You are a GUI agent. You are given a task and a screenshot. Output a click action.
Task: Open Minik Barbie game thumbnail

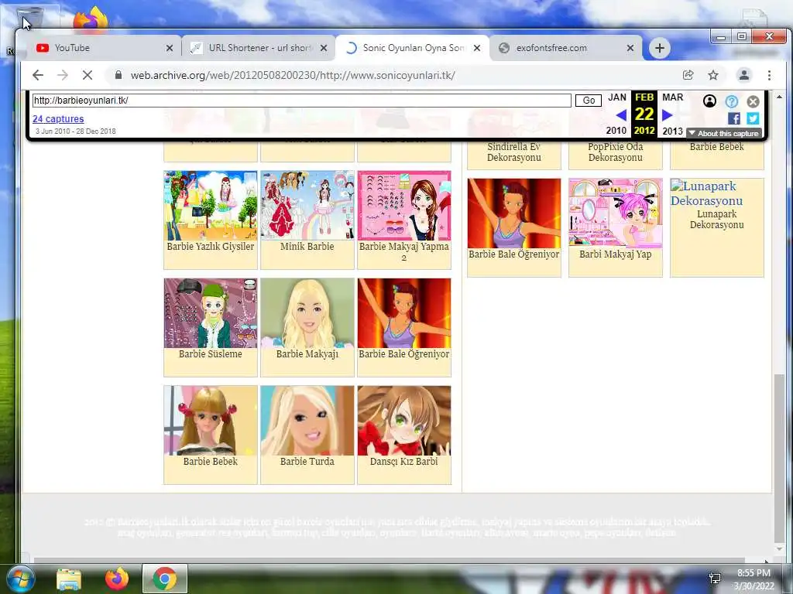pyautogui.click(x=307, y=206)
